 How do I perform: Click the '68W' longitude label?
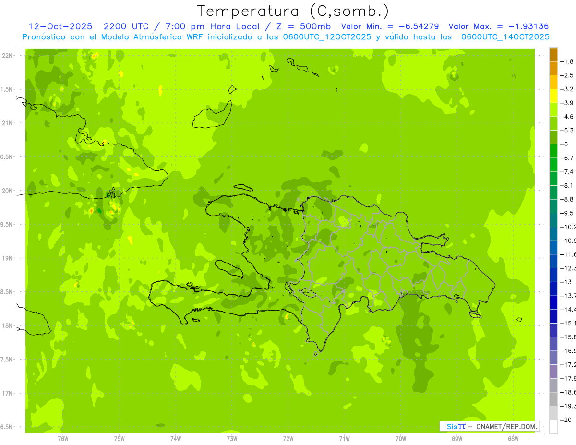click(x=513, y=439)
